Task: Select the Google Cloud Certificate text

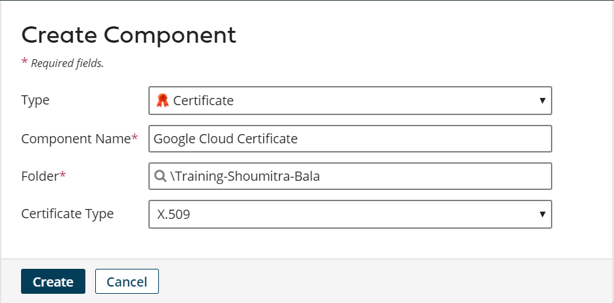Action: pos(225,139)
